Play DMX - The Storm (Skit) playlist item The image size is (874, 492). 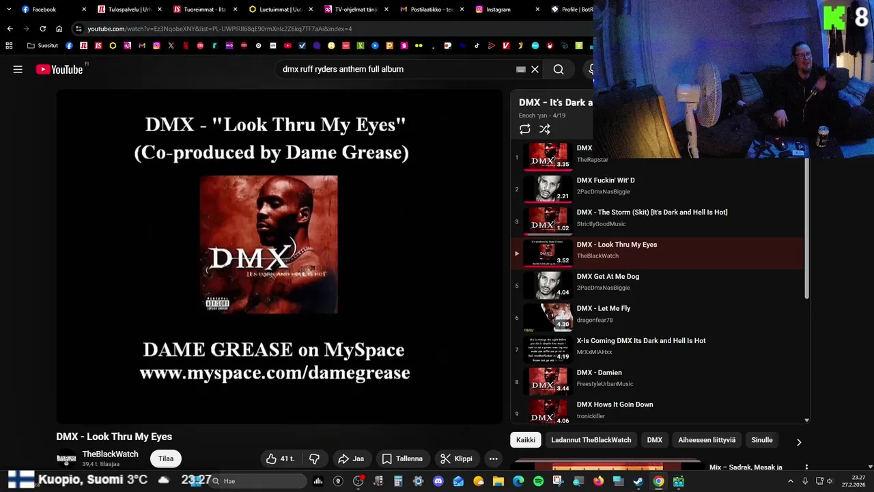[658, 221]
